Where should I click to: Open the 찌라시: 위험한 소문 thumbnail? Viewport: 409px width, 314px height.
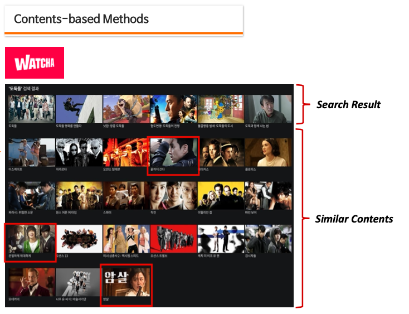(32, 196)
